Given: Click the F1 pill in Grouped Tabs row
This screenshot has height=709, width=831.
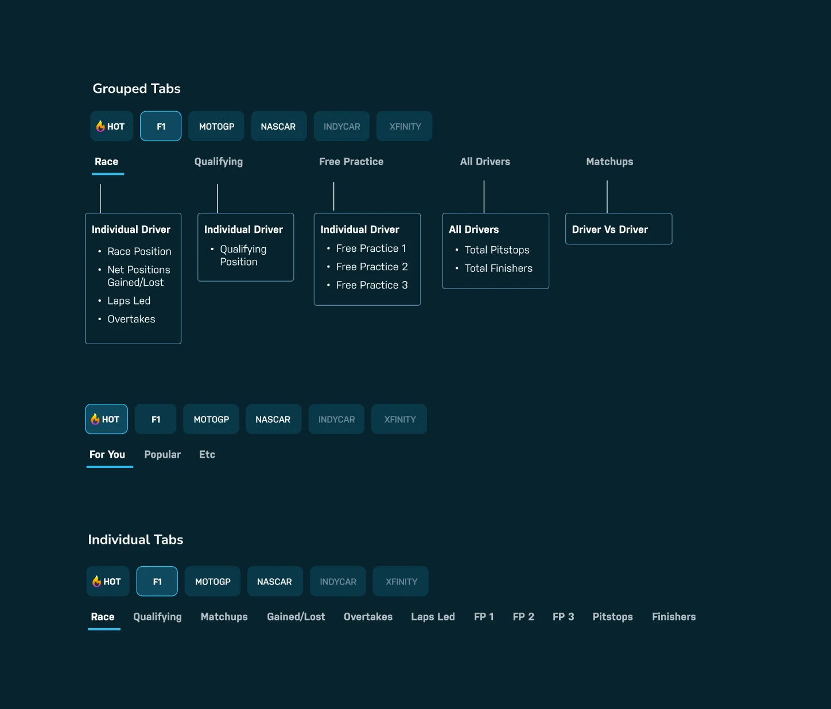Looking at the screenshot, I should coord(161,126).
